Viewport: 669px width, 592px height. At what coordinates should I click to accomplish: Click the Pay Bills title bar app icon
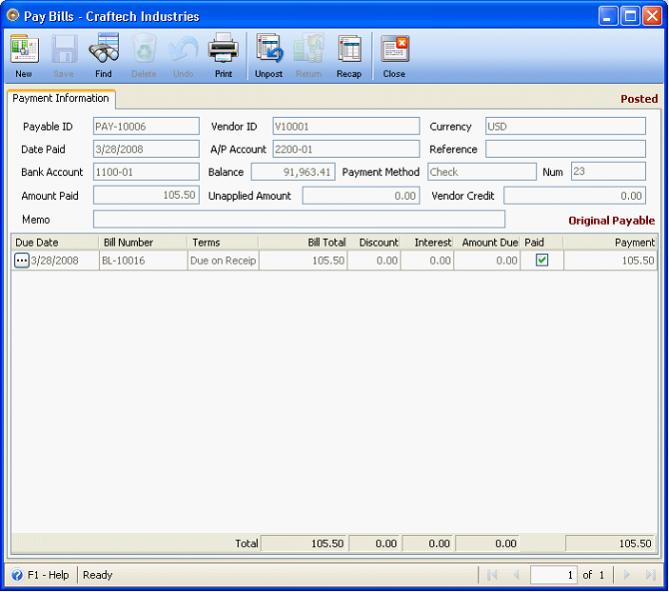click(x=13, y=15)
